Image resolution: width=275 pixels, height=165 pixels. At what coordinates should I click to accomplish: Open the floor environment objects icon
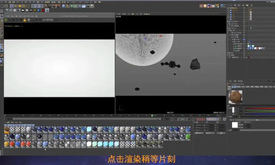click(x=84, y=6)
